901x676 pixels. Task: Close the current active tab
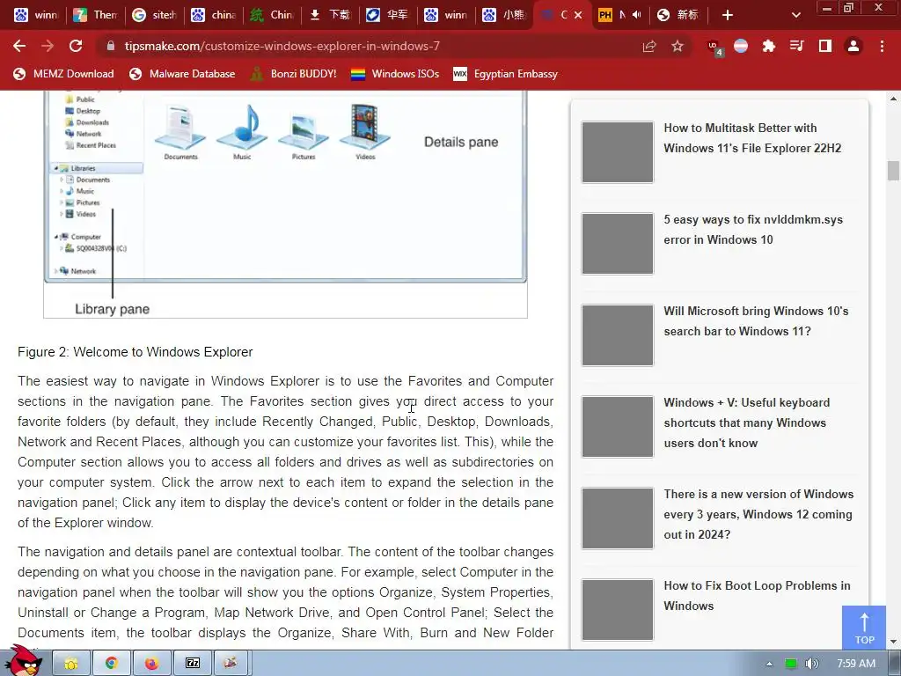tap(578, 15)
